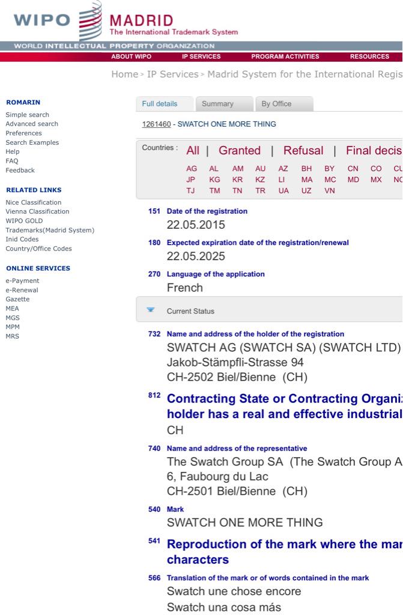
Task: Open Inid Codes link
Action: tap(22, 240)
